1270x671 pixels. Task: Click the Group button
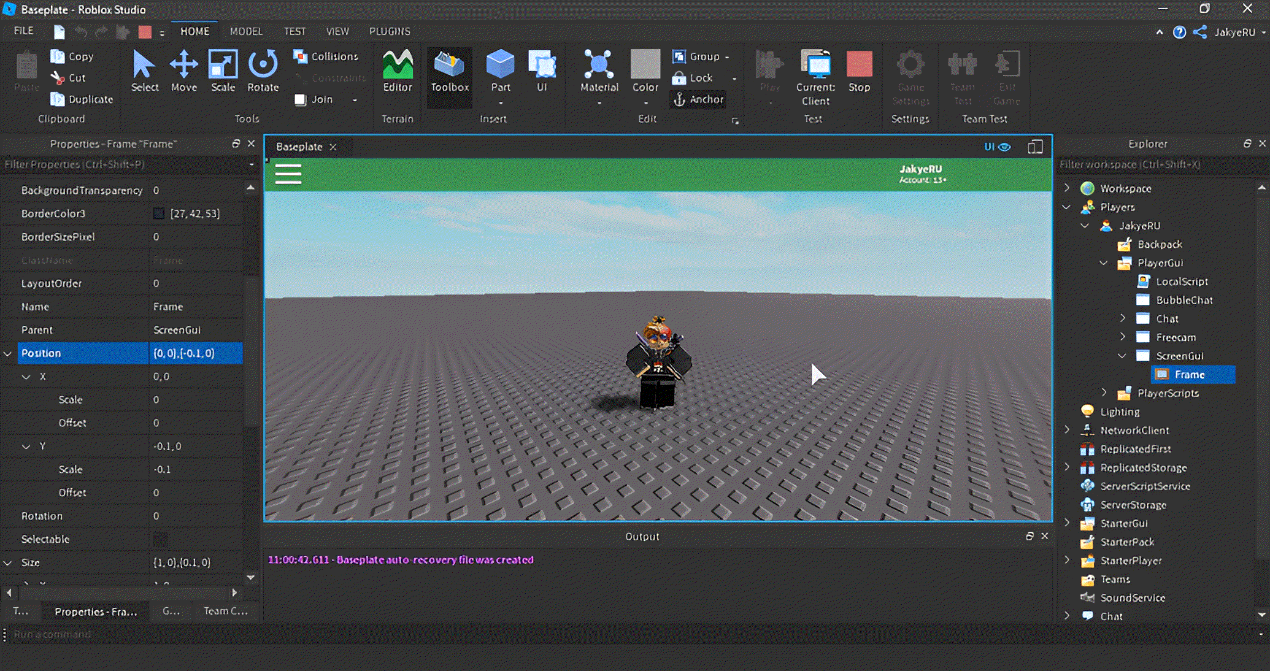point(696,56)
